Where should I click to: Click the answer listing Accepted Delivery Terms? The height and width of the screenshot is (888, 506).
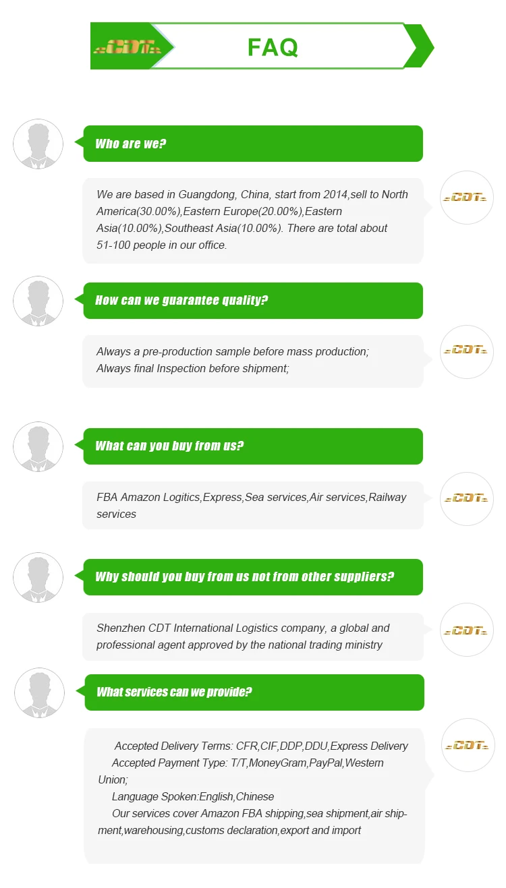pyautogui.click(x=254, y=788)
